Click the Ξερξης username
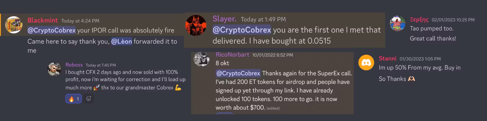This screenshot has width=487, height=121. tap(419, 20)
